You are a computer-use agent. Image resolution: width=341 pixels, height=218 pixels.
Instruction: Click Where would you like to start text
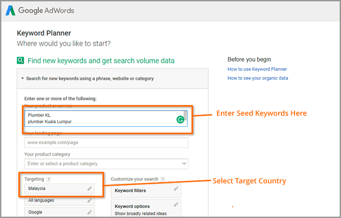(x=64, y=44)
